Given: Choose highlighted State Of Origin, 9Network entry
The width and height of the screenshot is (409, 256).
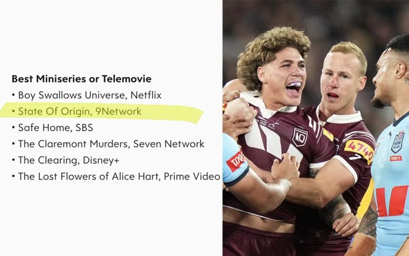Looking at the screenshot, I should click(80, 111).
